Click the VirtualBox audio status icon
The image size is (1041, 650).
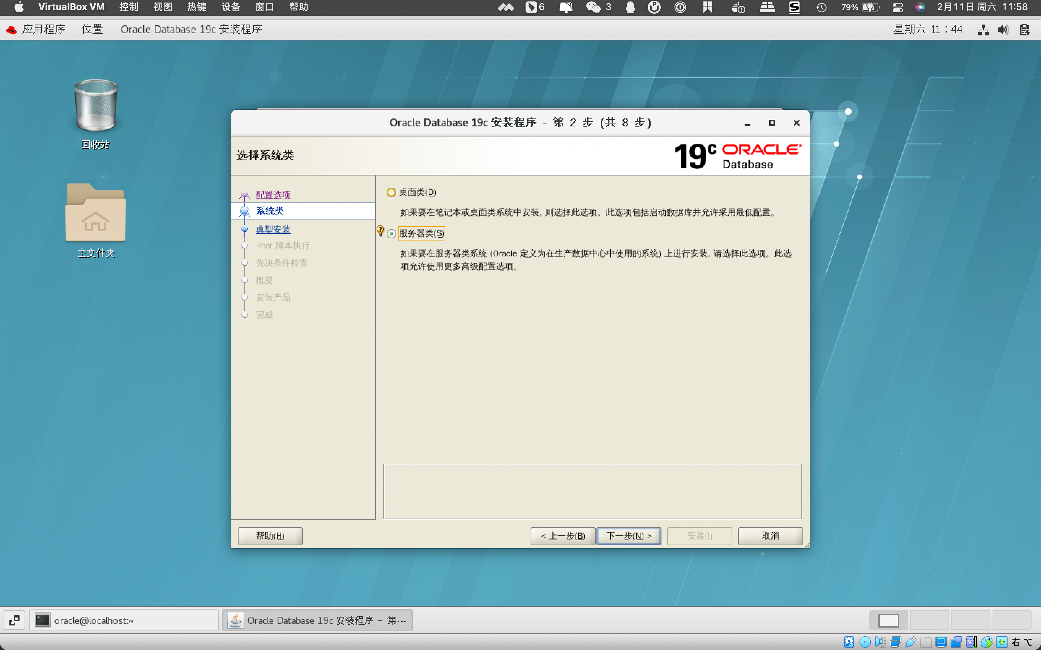click(880, 642)
